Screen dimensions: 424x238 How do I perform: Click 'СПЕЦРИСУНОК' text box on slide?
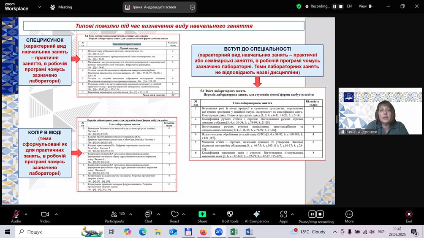[x=45, y=60]
